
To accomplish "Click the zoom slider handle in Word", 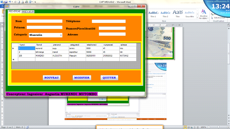I will [x=218, y=127].
